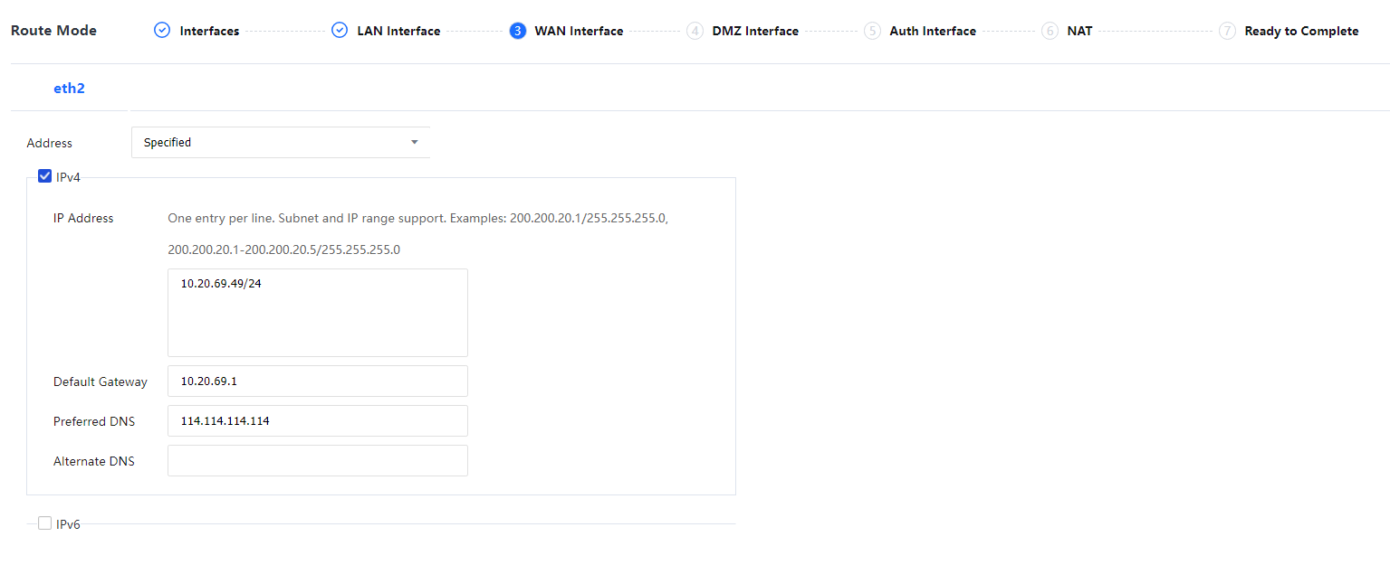Click the Auth Interface step 5 icon

872,31
